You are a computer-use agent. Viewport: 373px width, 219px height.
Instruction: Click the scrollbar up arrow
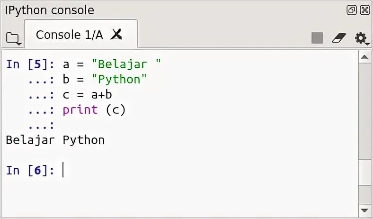(364, 58)
